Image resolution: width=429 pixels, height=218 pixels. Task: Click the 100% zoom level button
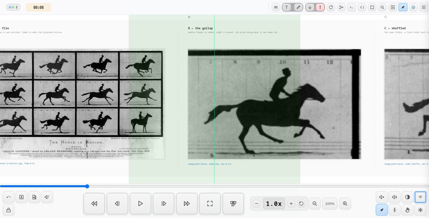pos(330,204)
